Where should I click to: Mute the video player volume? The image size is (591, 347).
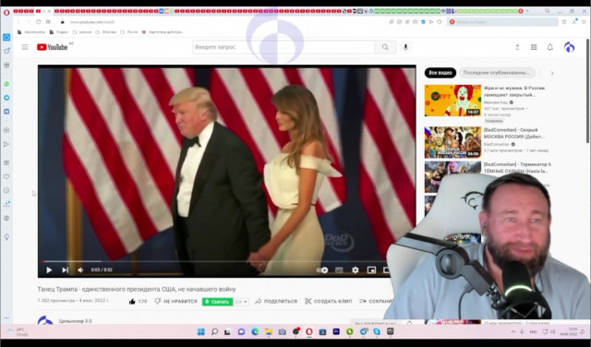pyautogui.click(x=80, y=269)
